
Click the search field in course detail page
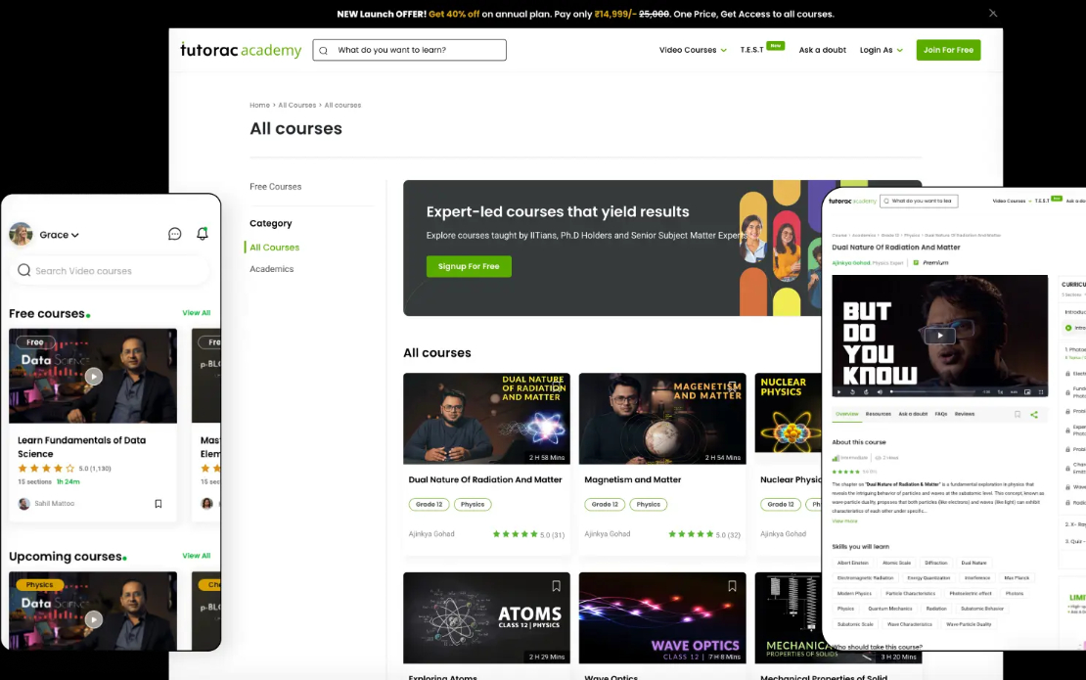(x=919, y=201)
